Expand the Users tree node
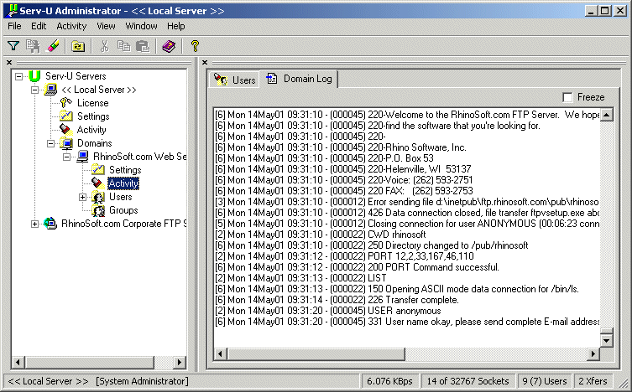The image size is (632, 392). pyautogui.click(x=83, y=197)
